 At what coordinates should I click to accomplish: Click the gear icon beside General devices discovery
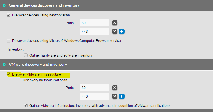coord(4,5)
